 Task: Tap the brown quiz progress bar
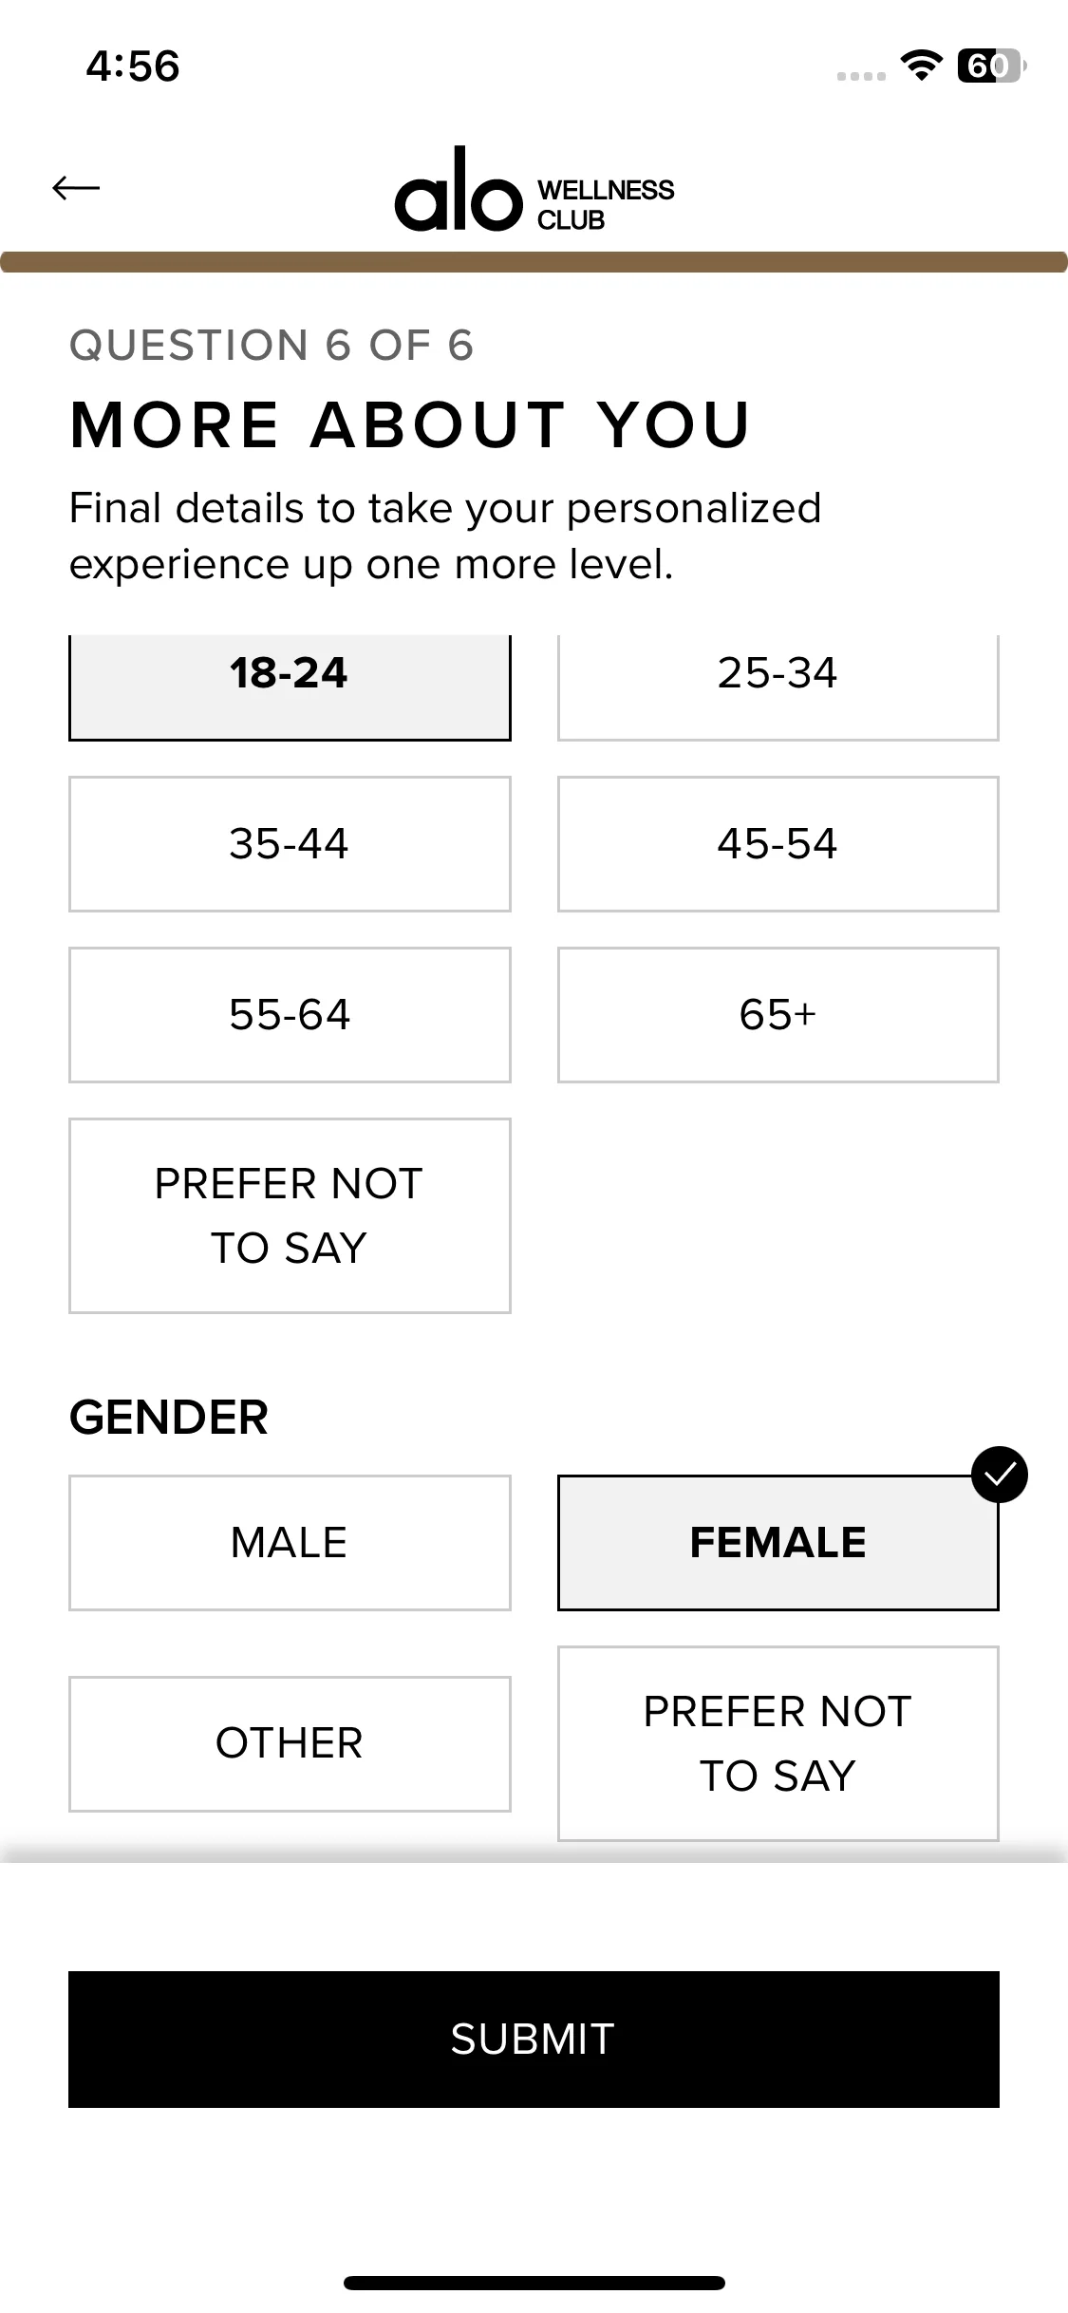tap(534, 262)
